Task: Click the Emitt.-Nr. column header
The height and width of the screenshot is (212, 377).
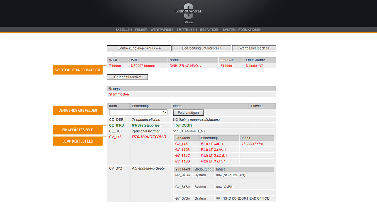Action: coord(231,60)
